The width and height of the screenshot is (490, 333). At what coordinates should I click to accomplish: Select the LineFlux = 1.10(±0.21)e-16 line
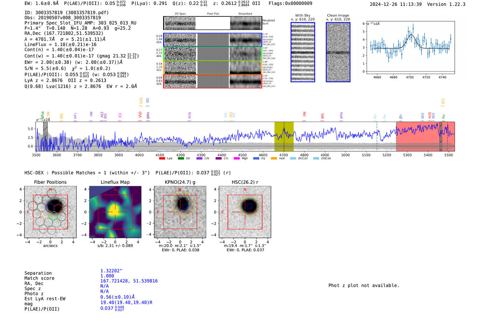(61, 44)
